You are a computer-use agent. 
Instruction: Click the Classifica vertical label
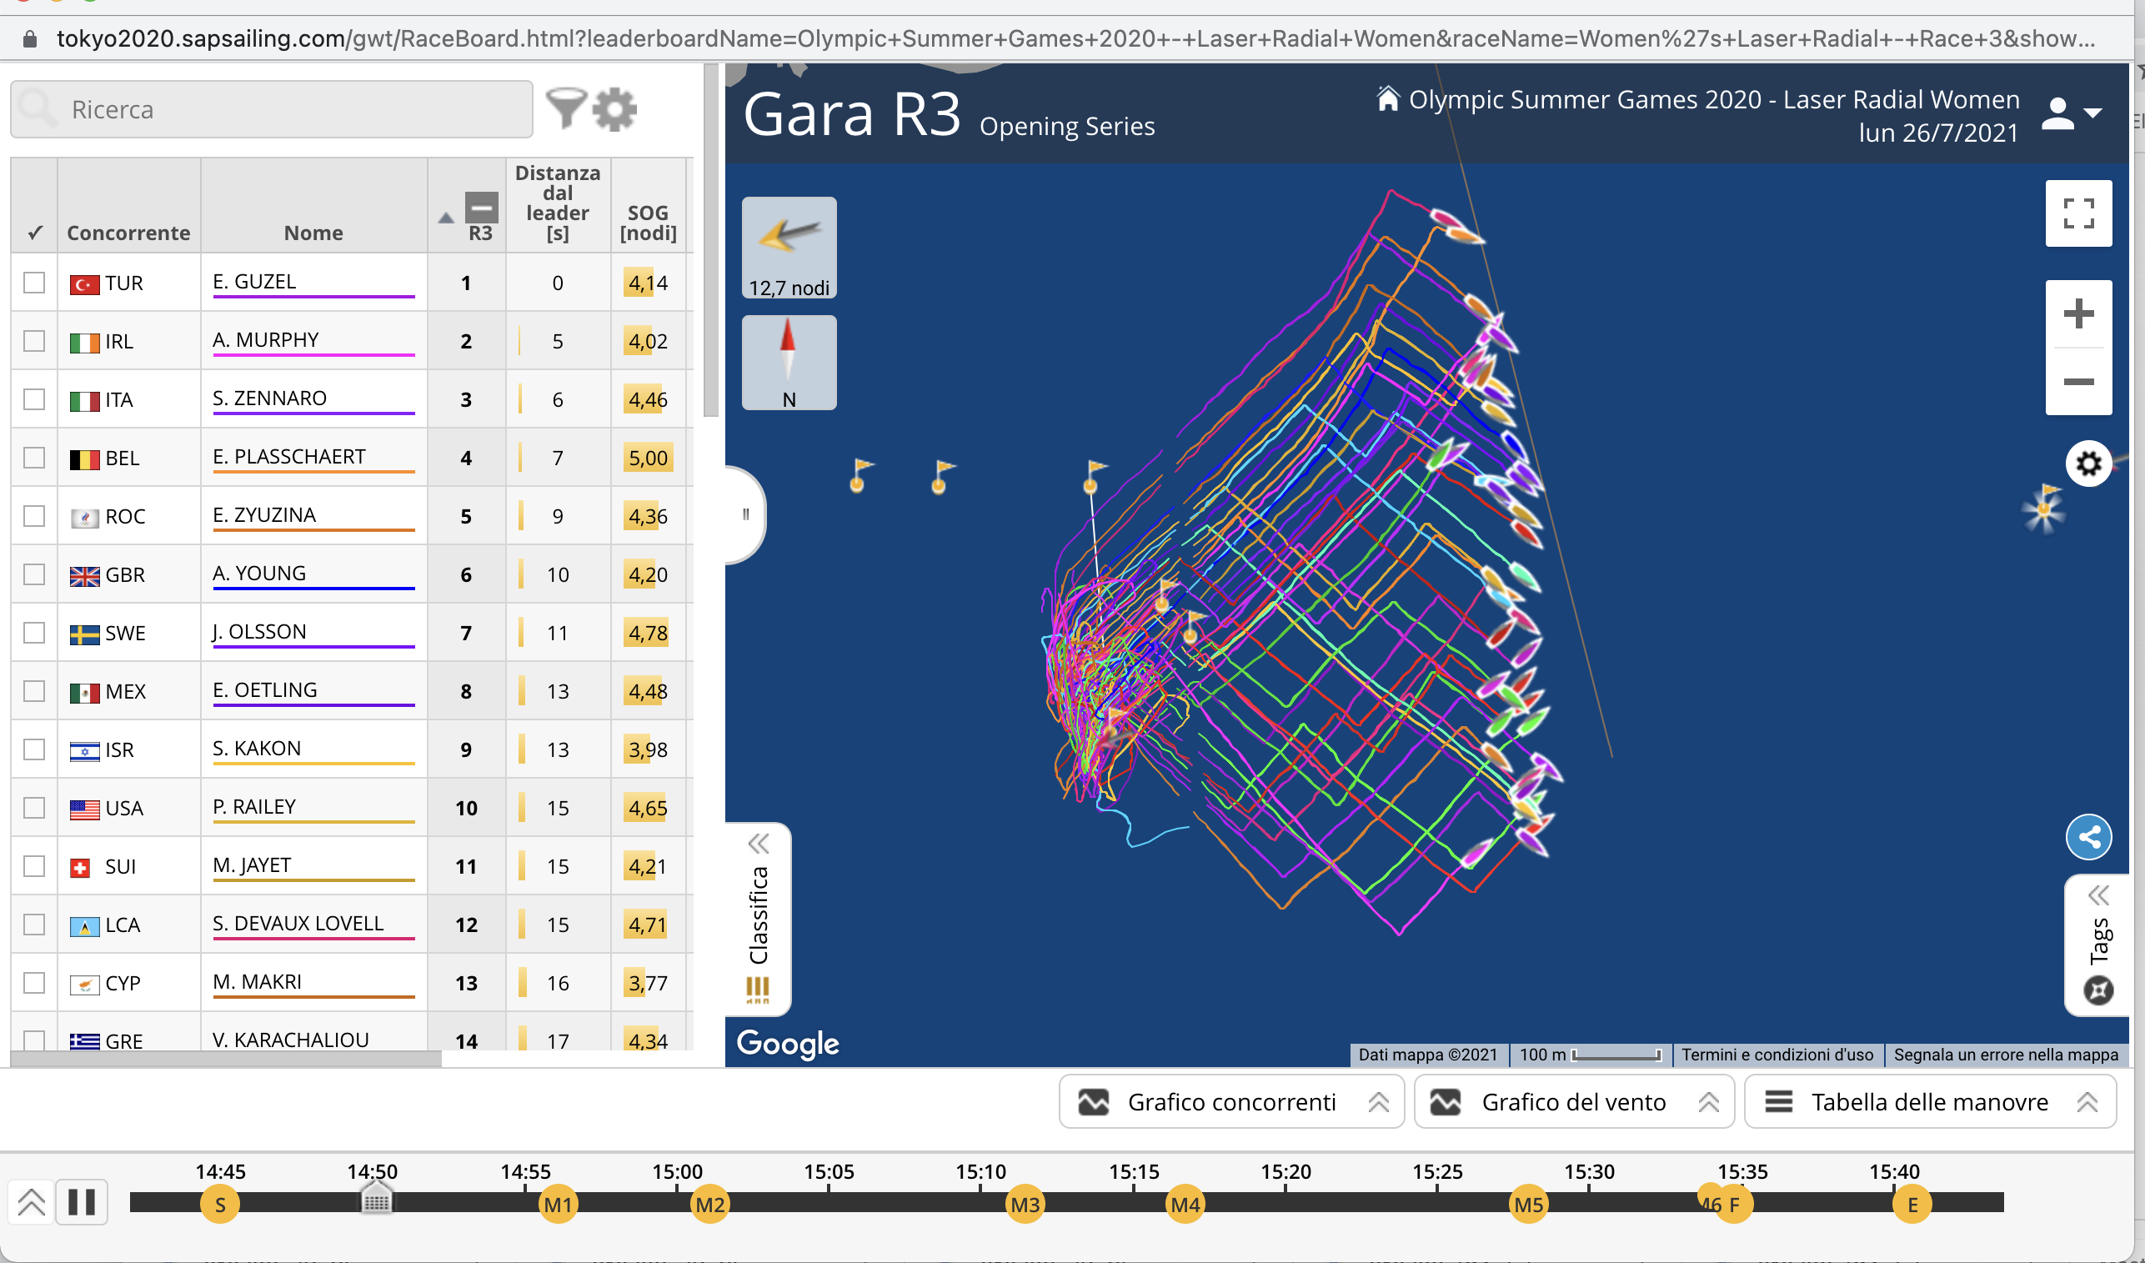758,915
